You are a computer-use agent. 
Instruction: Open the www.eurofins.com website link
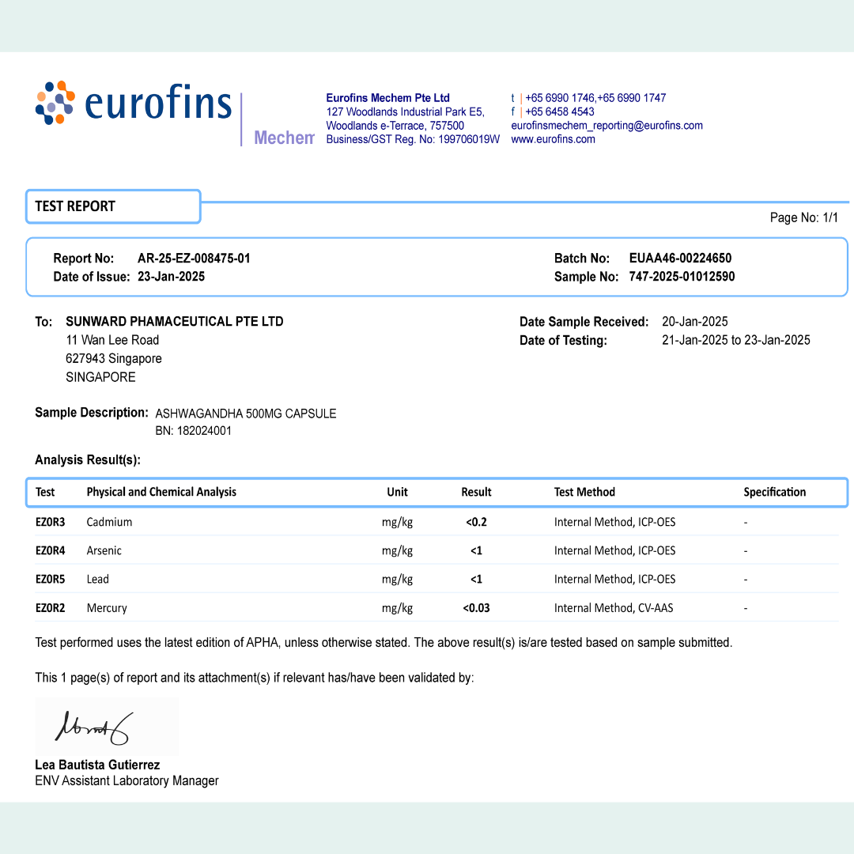point(553,139)
